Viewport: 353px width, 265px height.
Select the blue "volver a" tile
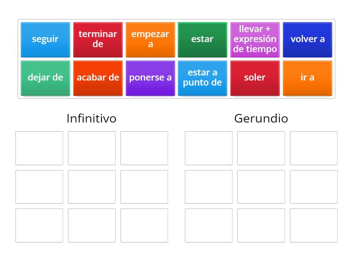click(x=308, y=39)
